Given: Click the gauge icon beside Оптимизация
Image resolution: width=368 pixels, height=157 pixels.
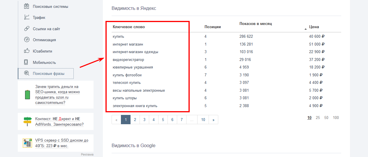Looking at the screenshot, I should pos(27,40).
